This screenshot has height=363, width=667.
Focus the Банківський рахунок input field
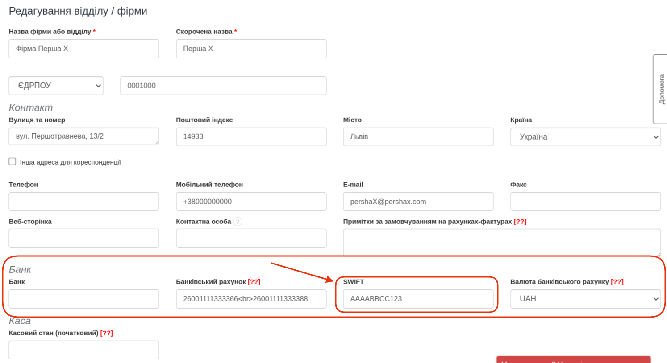click(x=251, y=299)
